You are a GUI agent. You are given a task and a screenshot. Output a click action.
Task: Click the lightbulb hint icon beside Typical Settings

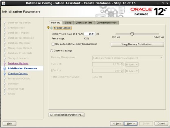coord(48,28)
